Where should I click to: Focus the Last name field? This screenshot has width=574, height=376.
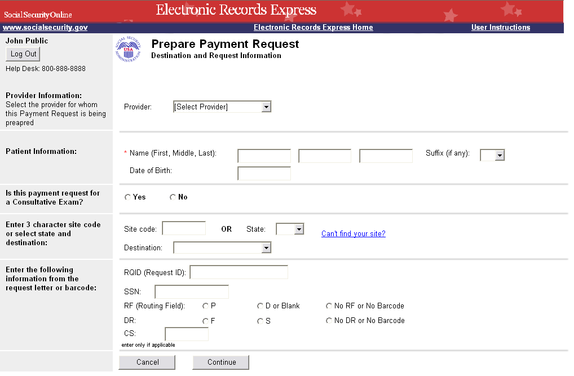[386, 156]
